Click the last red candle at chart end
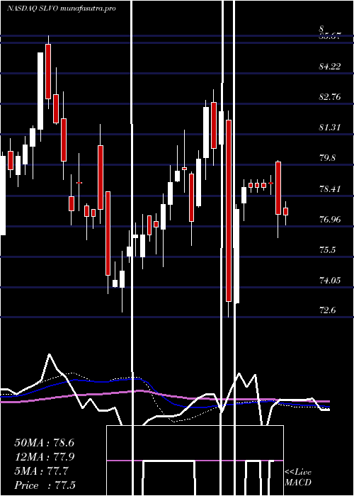 point(286,211)
